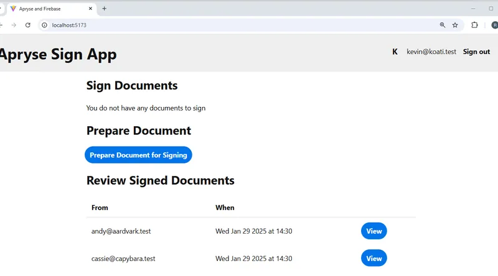Click the date in cassie@capybara.test row
The height and width of the screenshot is (276, 498).
[x=254, y=259]
